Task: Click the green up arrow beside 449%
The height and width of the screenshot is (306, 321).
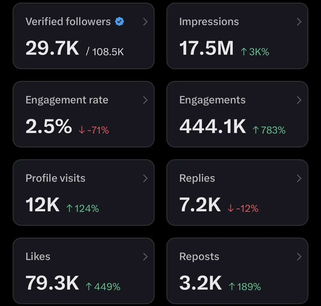Action: click(89, 287)
